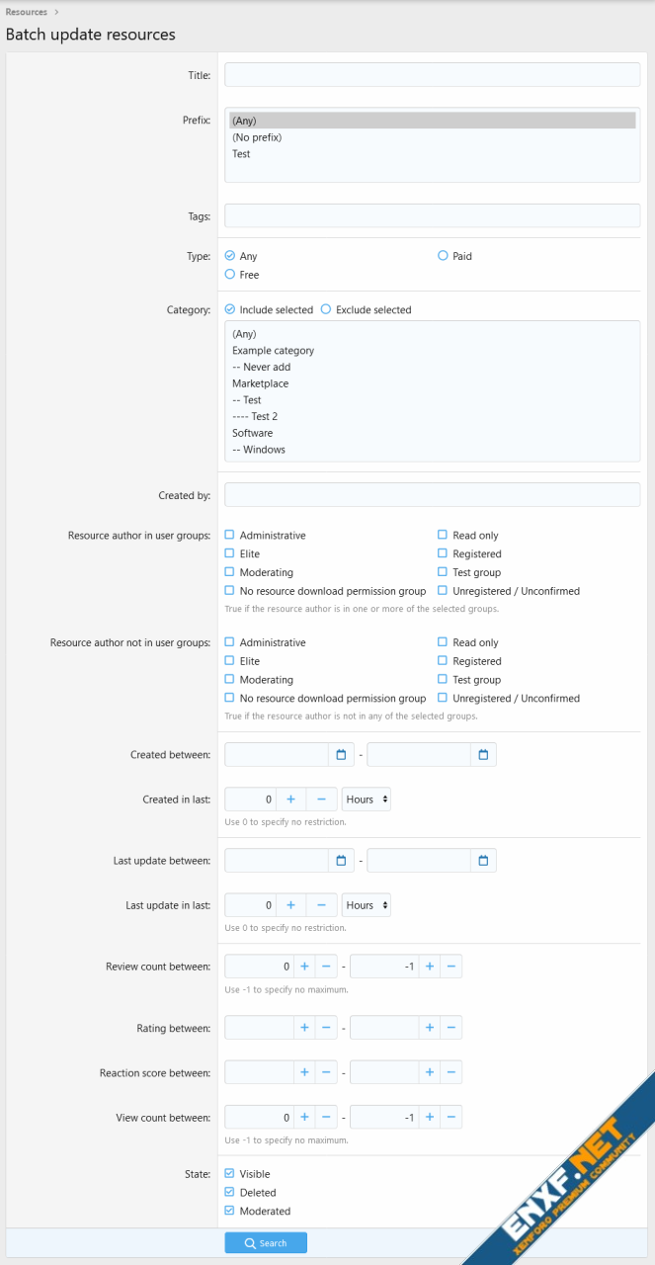Check Elite in Resource author in user groups
The image size is (655, 1265).
click(x=230, y=554)
